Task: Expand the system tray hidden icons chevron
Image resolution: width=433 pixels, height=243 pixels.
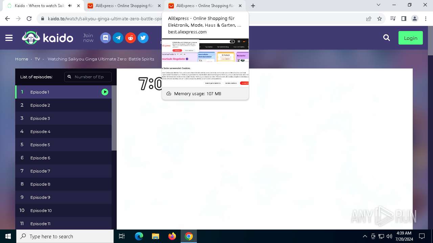Action: 365,236
